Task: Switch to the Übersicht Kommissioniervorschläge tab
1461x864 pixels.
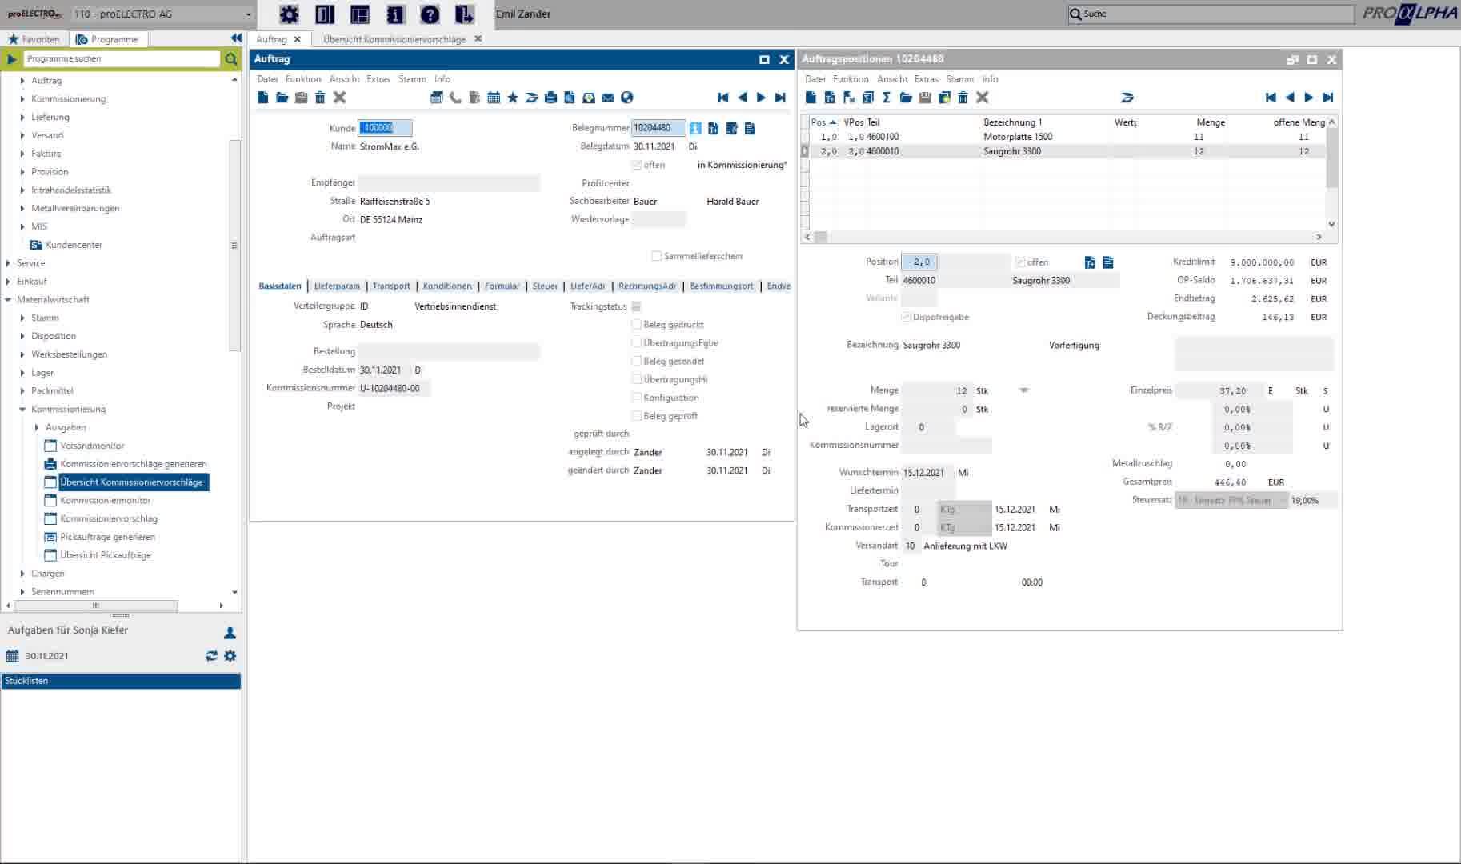Action: 394,39
